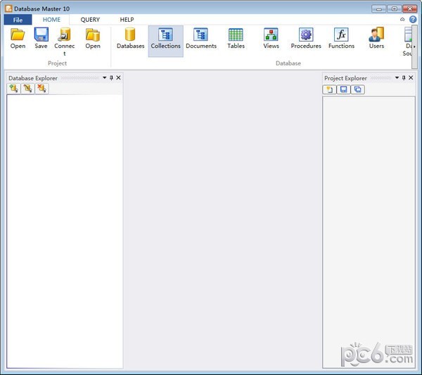The width and height of the screenshot is (422, 375).
Task: Open help with the blue question mark icon
Action: tap(413, 20)
